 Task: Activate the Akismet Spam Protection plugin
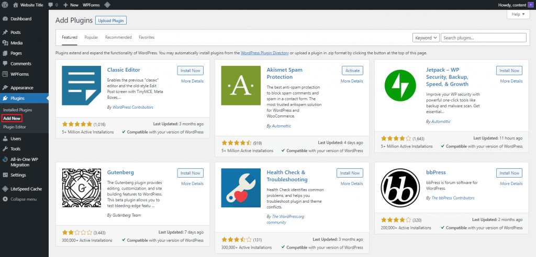[x=352, y=71]
